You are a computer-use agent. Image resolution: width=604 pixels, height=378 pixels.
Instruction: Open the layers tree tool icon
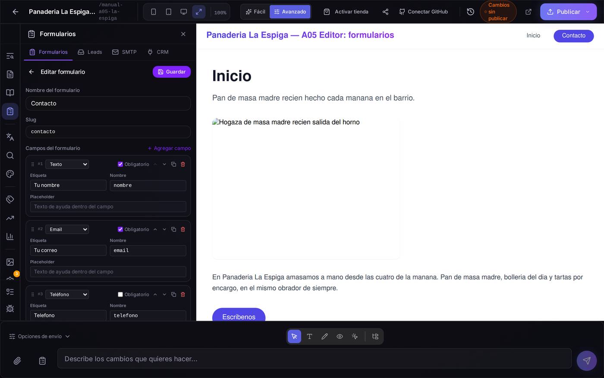coord(375,337)
